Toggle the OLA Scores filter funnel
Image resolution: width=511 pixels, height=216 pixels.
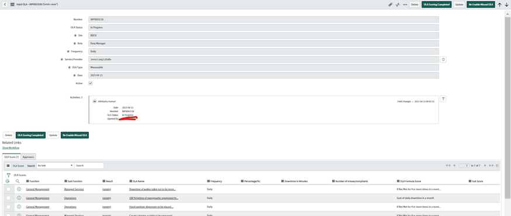(8, 175)
